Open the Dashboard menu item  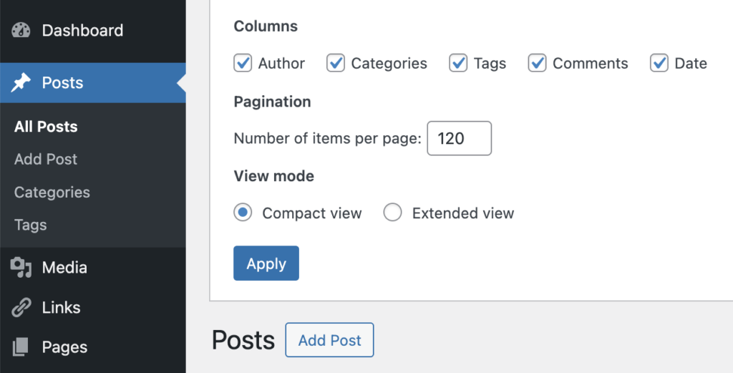pyautogui.click(x=82, y=31)
